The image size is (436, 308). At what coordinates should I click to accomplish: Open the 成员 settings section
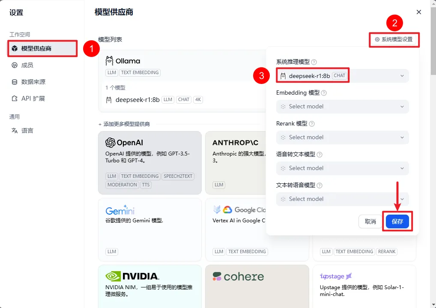point(27,65)
